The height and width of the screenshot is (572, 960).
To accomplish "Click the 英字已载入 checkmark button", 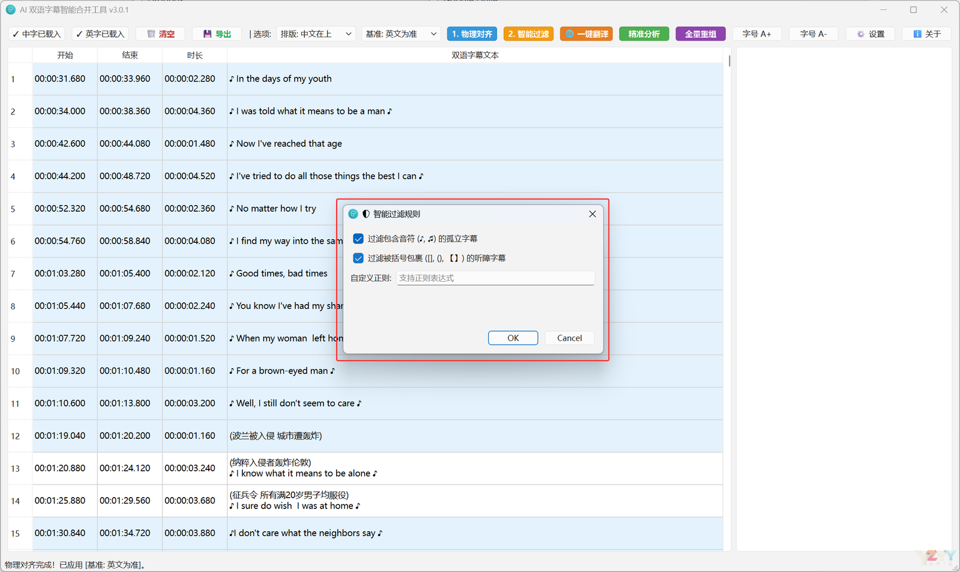I will pos(100,34).
